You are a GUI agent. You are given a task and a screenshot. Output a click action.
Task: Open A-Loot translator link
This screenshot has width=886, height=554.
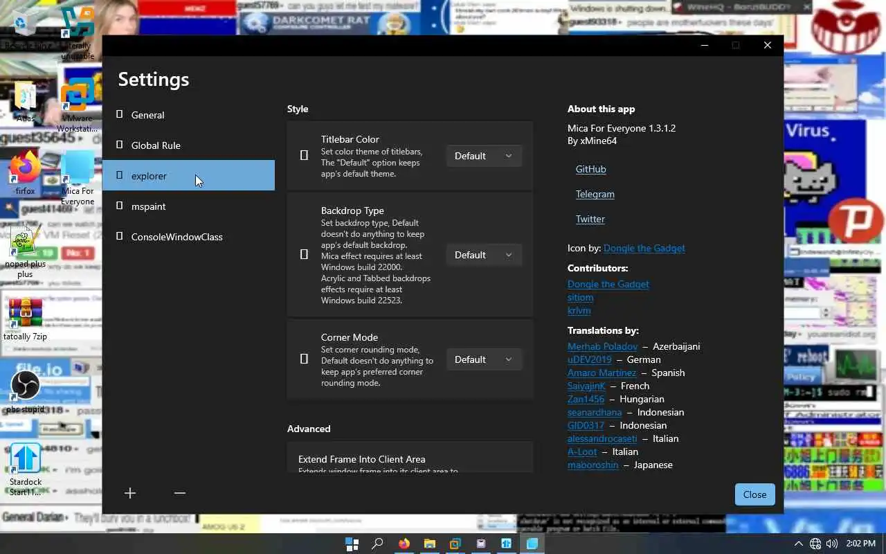582,452
